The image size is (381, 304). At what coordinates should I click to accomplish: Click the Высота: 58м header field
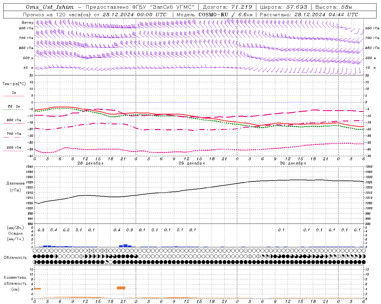click(333, 7)
